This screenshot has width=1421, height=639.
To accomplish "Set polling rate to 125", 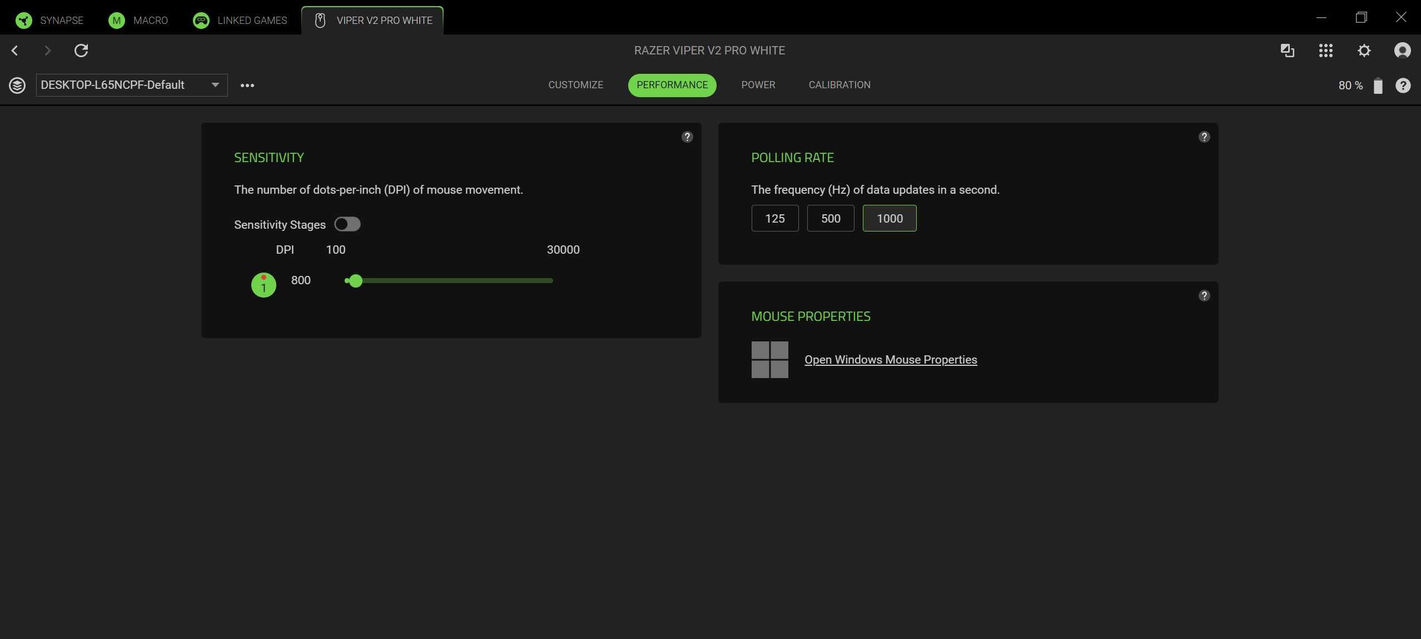I will coord(775,218).
